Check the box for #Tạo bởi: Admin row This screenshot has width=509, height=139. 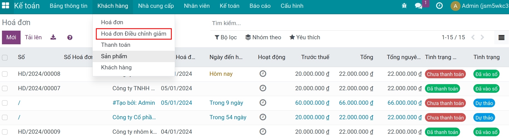pyautogui.click(x=5, y=103)
